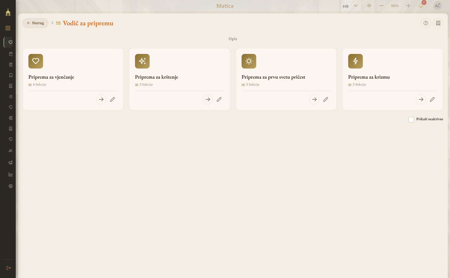
Task: Open the dashboard grid icon in the sidebar
Action: [8, 28]
